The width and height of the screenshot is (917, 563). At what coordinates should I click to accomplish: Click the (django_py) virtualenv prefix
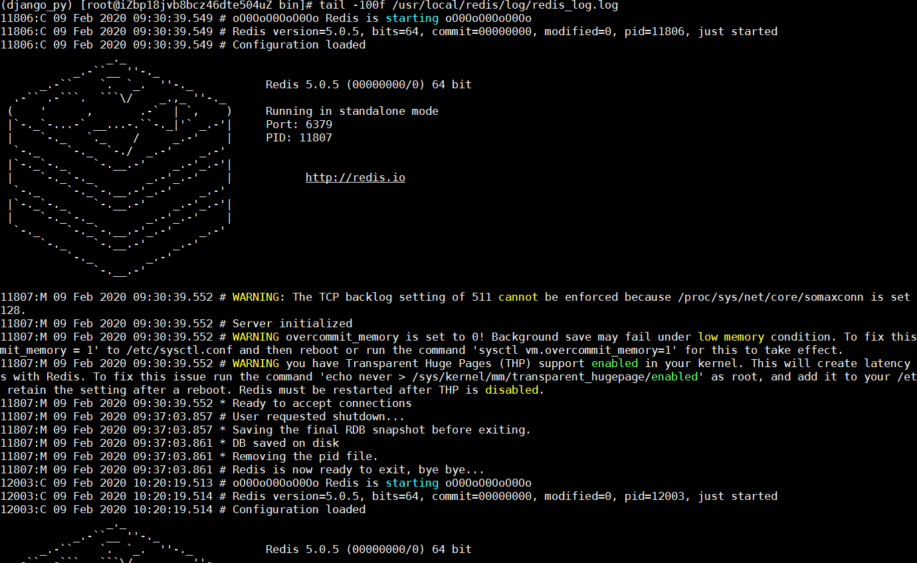click(37, 5)
